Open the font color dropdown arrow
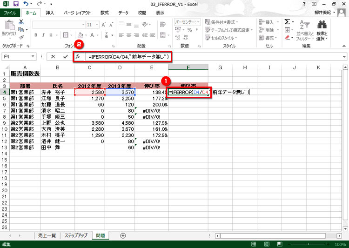 (x=97, y=35)
